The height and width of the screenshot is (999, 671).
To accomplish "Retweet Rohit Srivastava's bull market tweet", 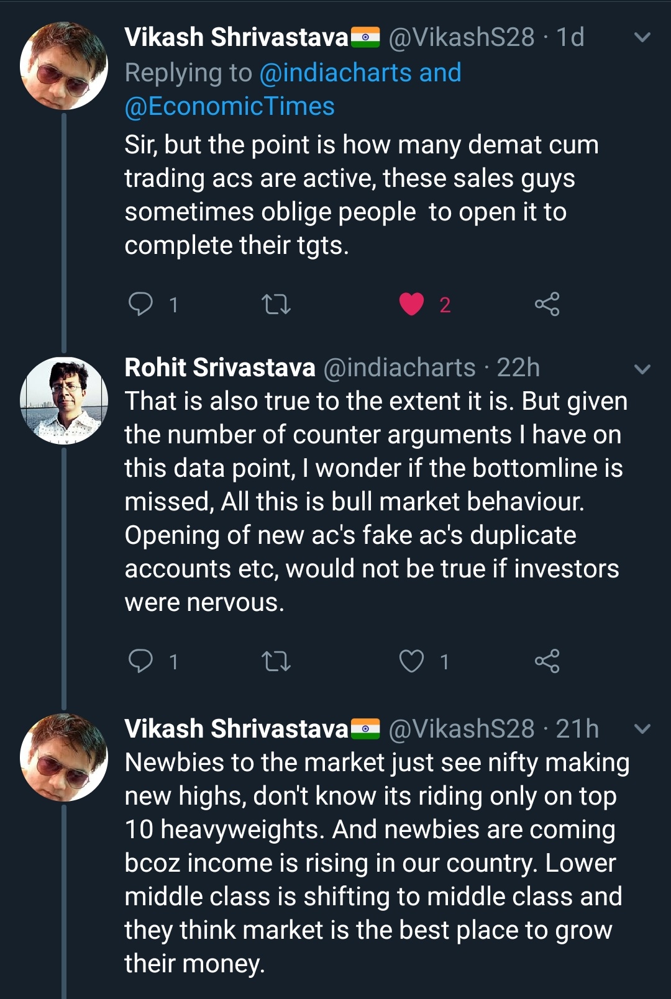I will point(276,661).
